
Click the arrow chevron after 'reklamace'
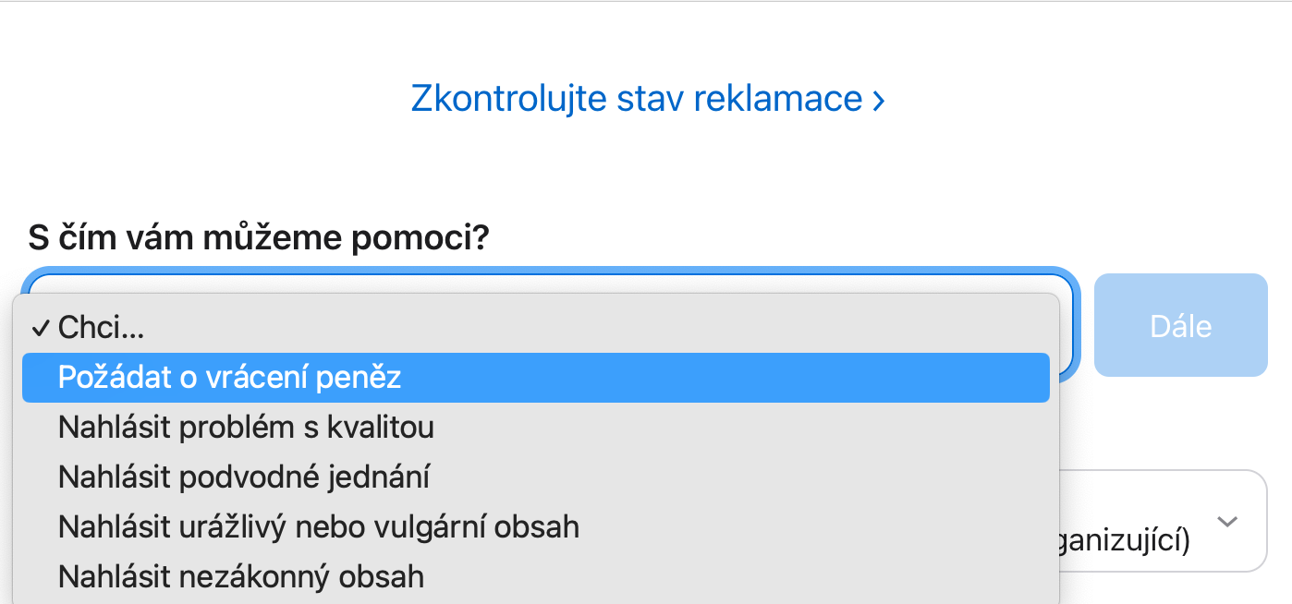point(878,99)
